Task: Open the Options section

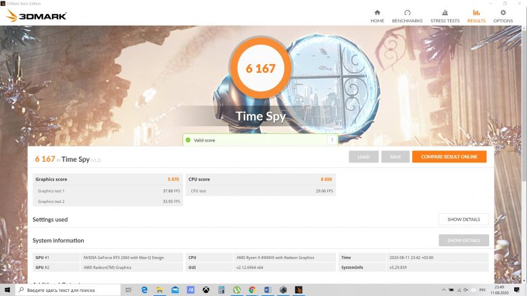Action: 503,16
